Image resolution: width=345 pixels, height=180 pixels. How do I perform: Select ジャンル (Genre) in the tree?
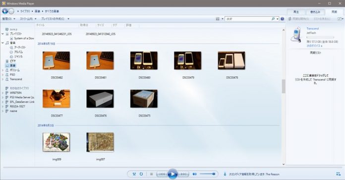(x=16, y=57)
